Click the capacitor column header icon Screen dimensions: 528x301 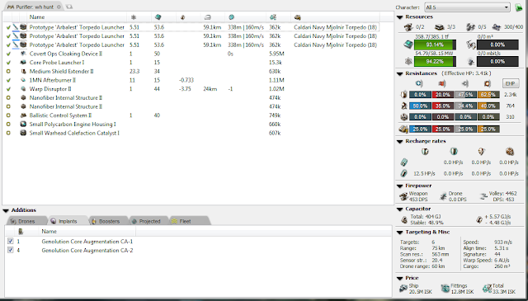(182, 17)
